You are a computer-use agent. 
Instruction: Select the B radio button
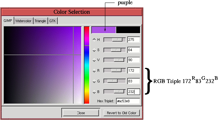(x=94, y=92)
